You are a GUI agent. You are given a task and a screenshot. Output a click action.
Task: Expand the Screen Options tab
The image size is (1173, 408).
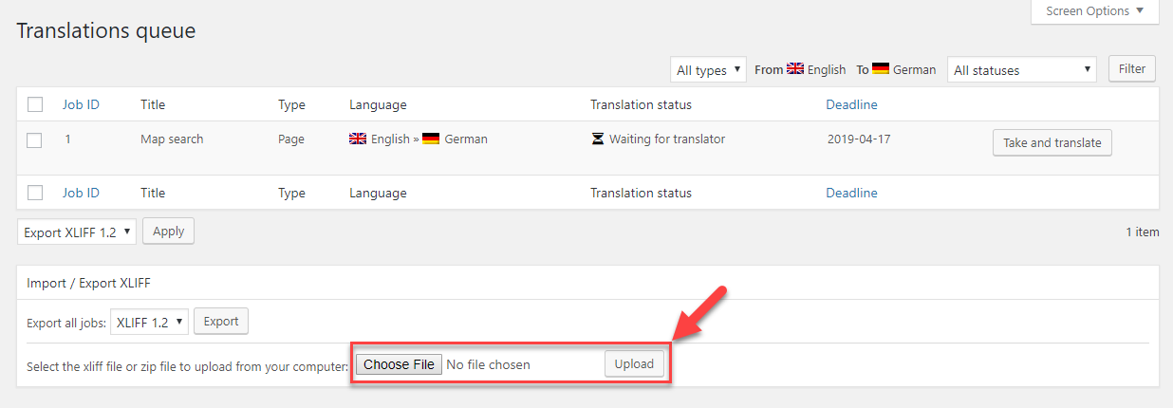(x=1095, y=11)
